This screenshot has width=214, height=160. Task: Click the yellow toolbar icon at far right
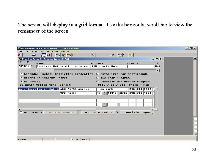click(130, 55)
